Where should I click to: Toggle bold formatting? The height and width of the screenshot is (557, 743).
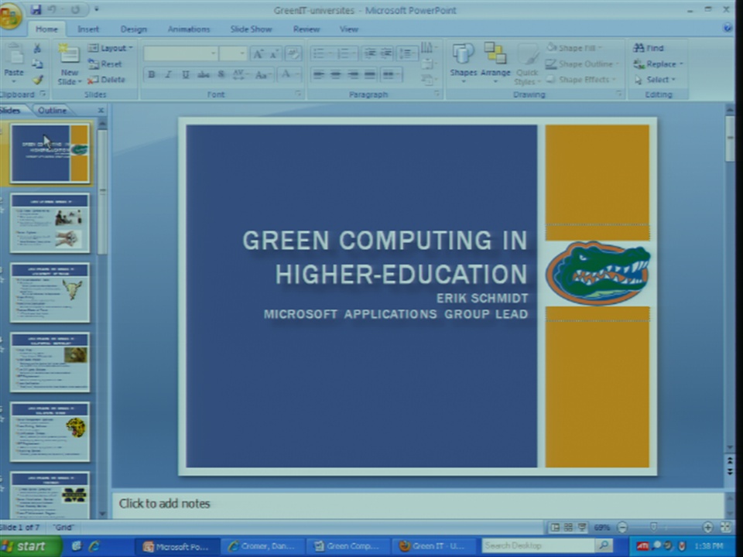tap(152, 74)
